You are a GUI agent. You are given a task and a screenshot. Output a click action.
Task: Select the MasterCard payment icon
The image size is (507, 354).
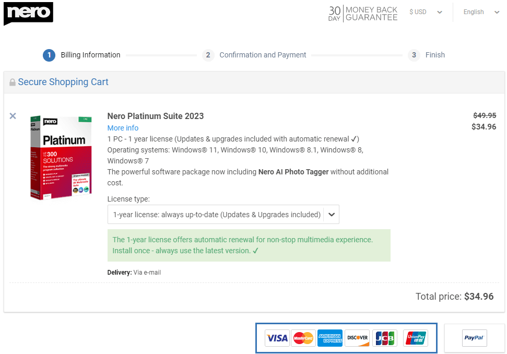[x=303, y=338]
